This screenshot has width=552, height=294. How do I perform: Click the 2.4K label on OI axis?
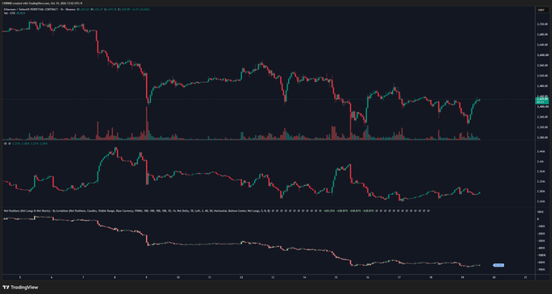[x=541, y=162]
